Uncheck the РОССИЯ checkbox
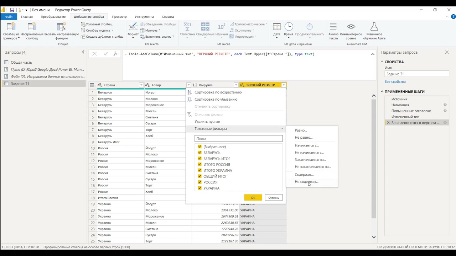The width and height of the screenshot is (456, 256). point(199,182)
